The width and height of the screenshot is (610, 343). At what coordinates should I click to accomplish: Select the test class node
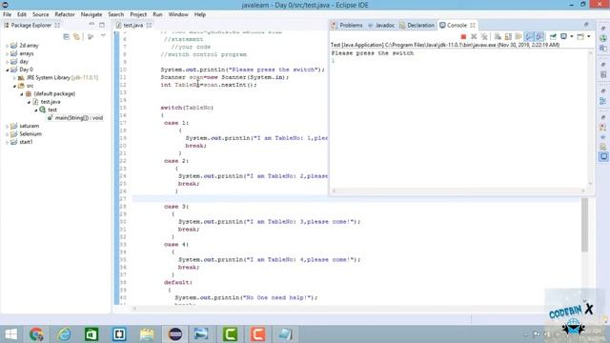pos(52,111)
